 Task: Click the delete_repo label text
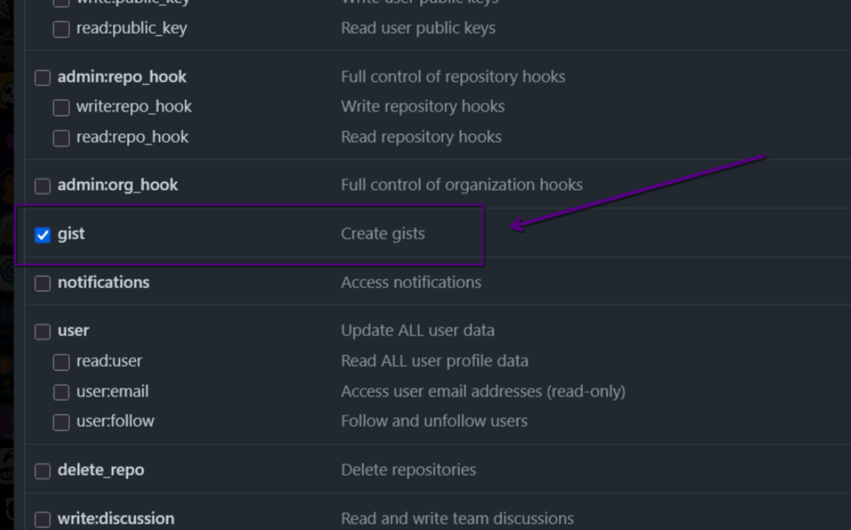(x=100, y=469)
